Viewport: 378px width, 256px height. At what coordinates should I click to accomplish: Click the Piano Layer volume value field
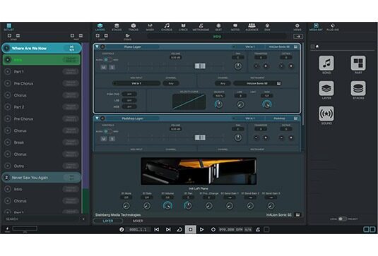(x=176, y=58)
